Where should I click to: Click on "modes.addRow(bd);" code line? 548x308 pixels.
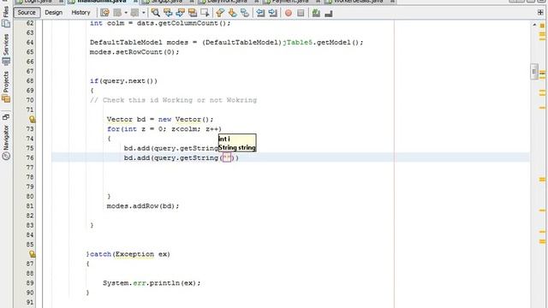[143, 206]
